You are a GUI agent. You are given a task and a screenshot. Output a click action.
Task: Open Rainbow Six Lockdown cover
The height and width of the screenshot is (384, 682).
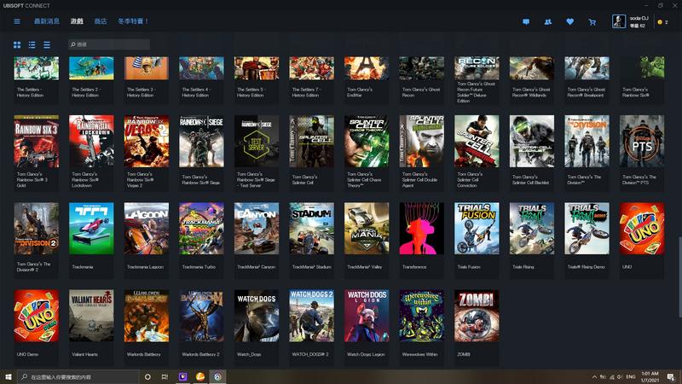[x=91, y=141]
